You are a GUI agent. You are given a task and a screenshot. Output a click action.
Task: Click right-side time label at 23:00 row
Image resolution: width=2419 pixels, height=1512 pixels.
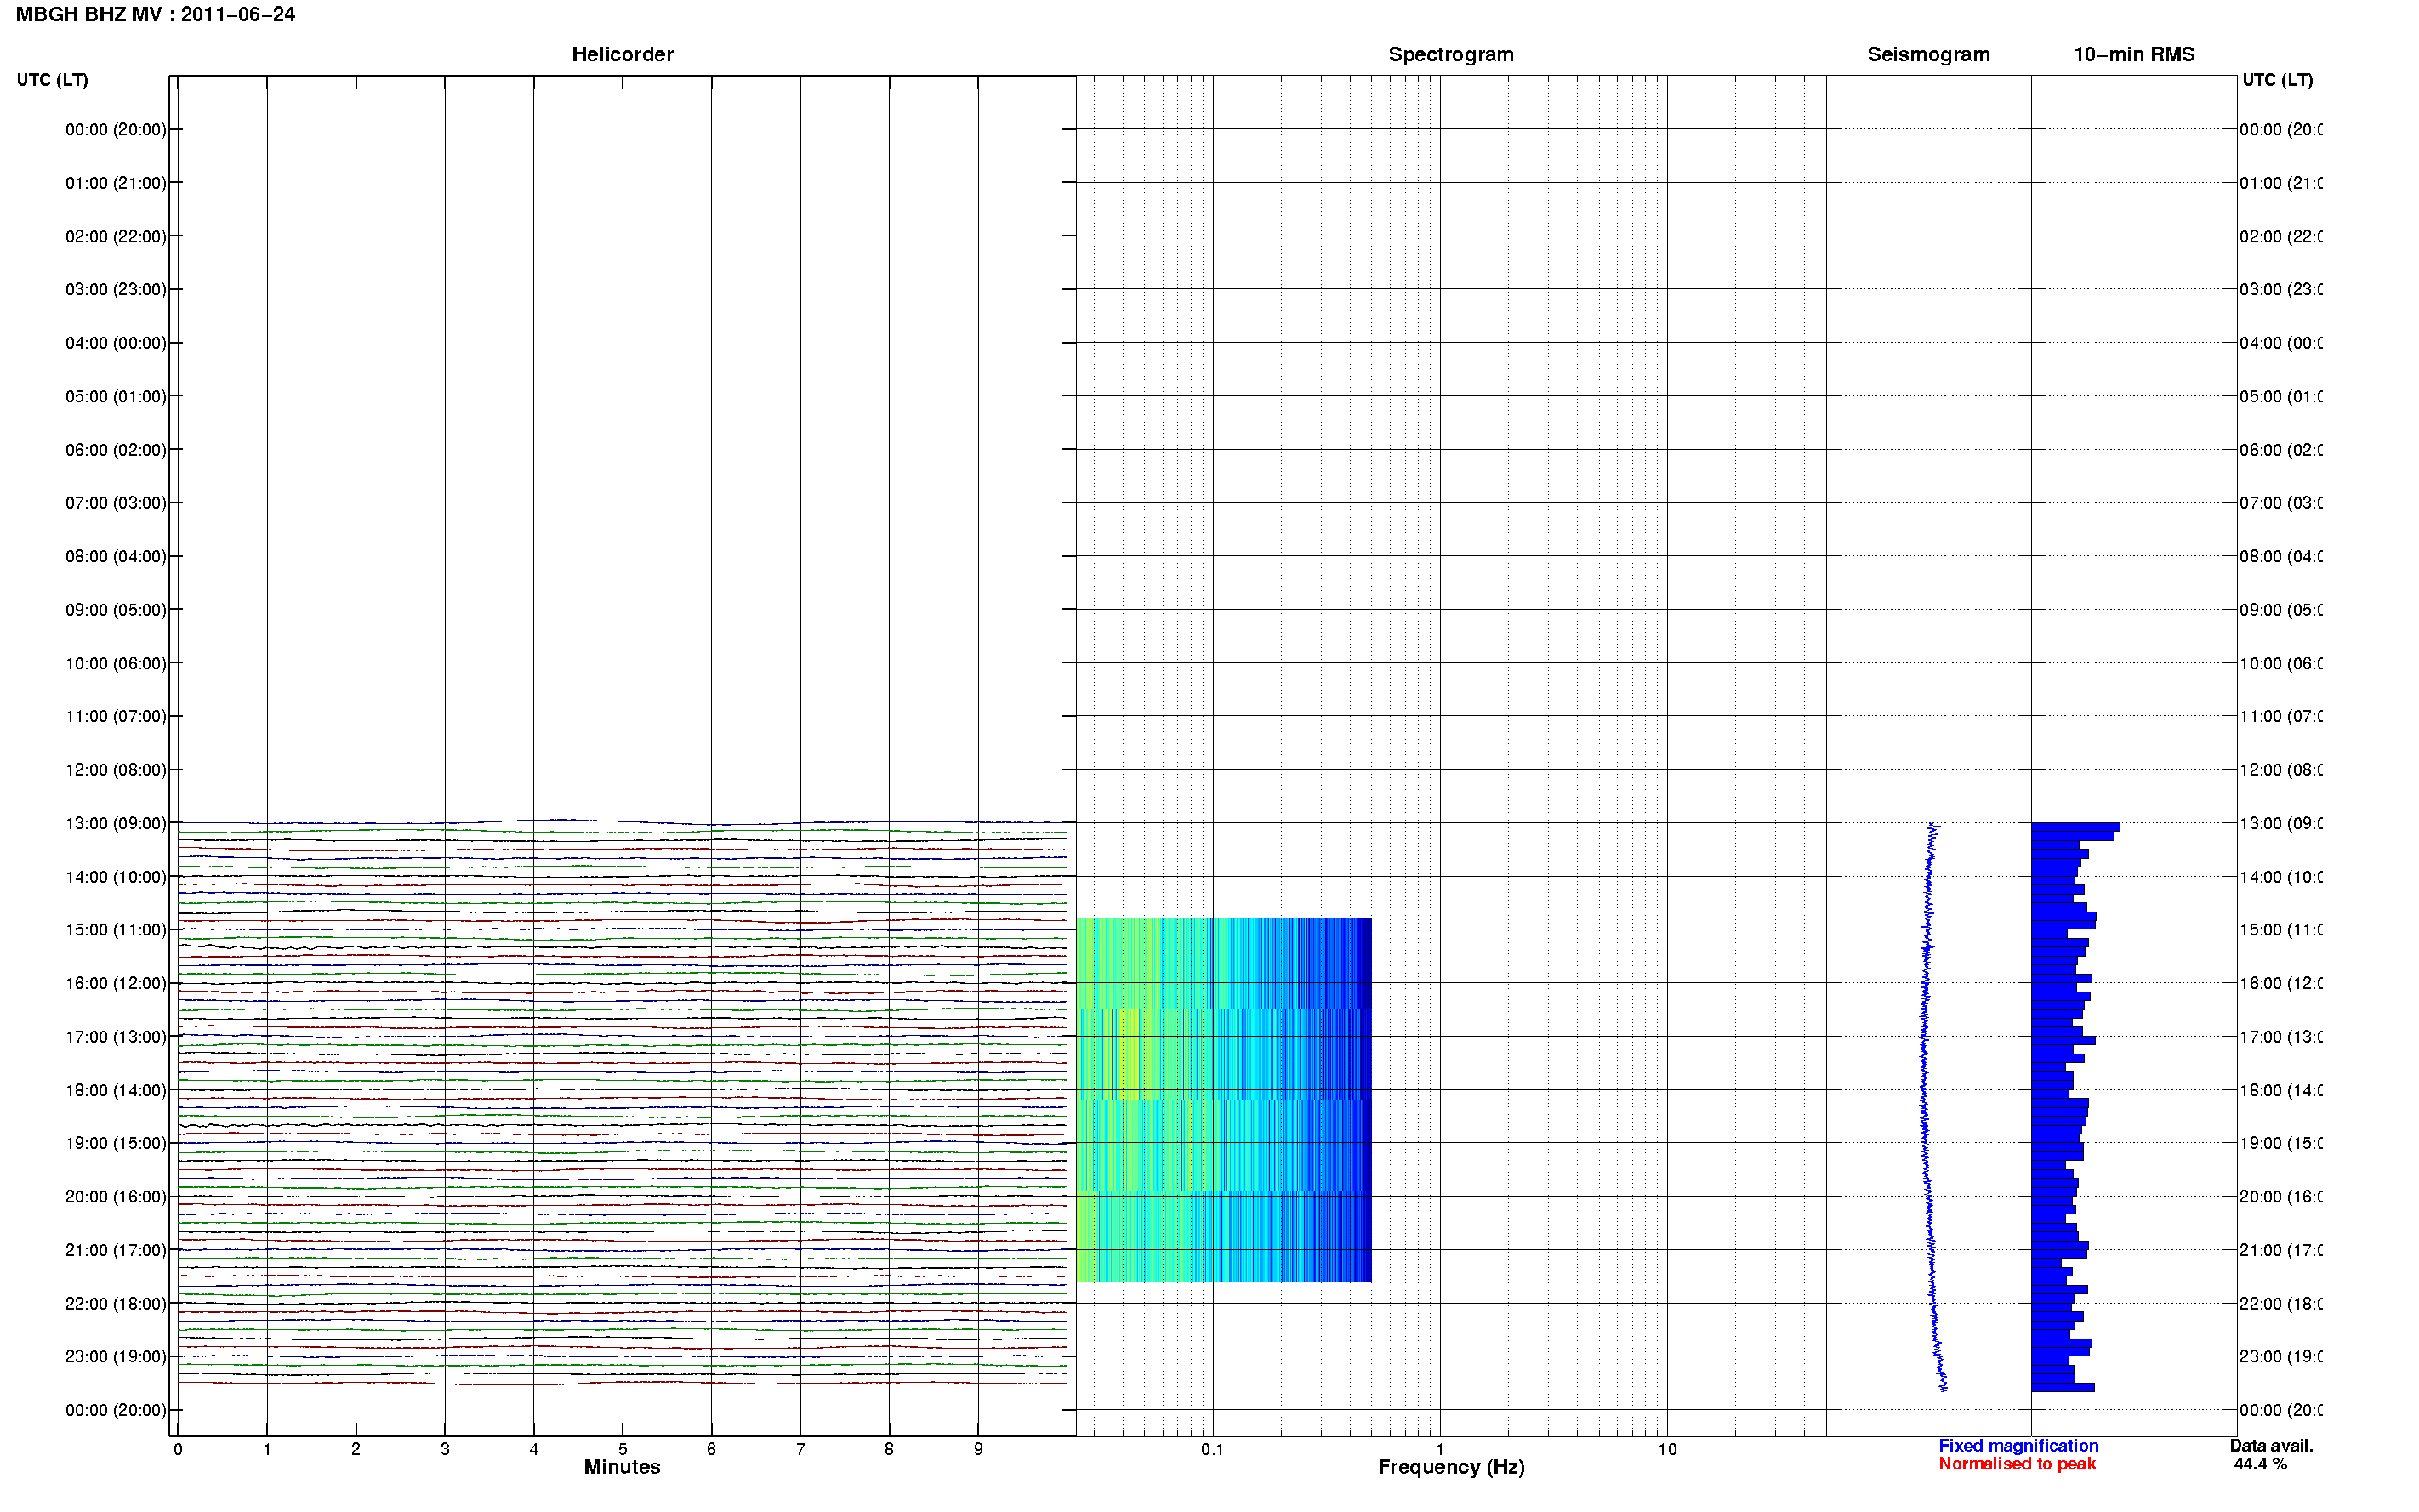pos(2280,1356)
